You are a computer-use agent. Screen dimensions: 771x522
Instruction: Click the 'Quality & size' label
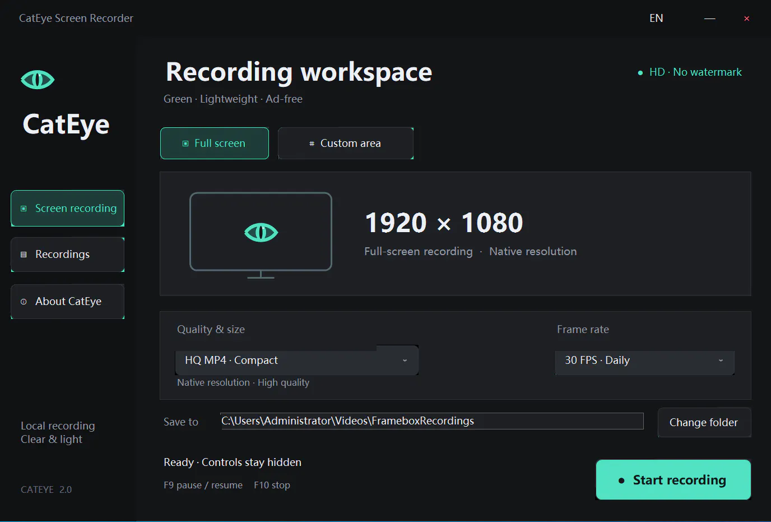pos(211,330)
